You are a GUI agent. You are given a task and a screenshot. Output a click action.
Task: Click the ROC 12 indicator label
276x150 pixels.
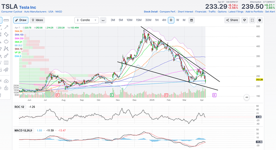(x=19, y=107)
